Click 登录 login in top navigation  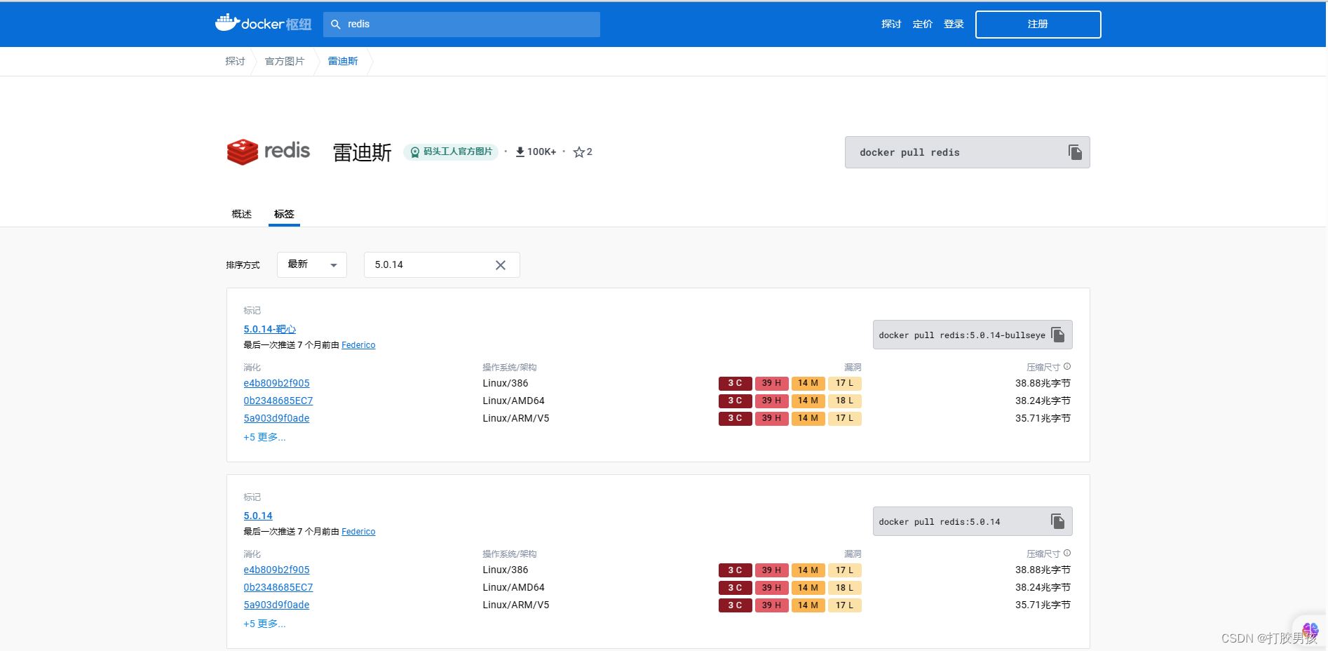pos(954,24)
